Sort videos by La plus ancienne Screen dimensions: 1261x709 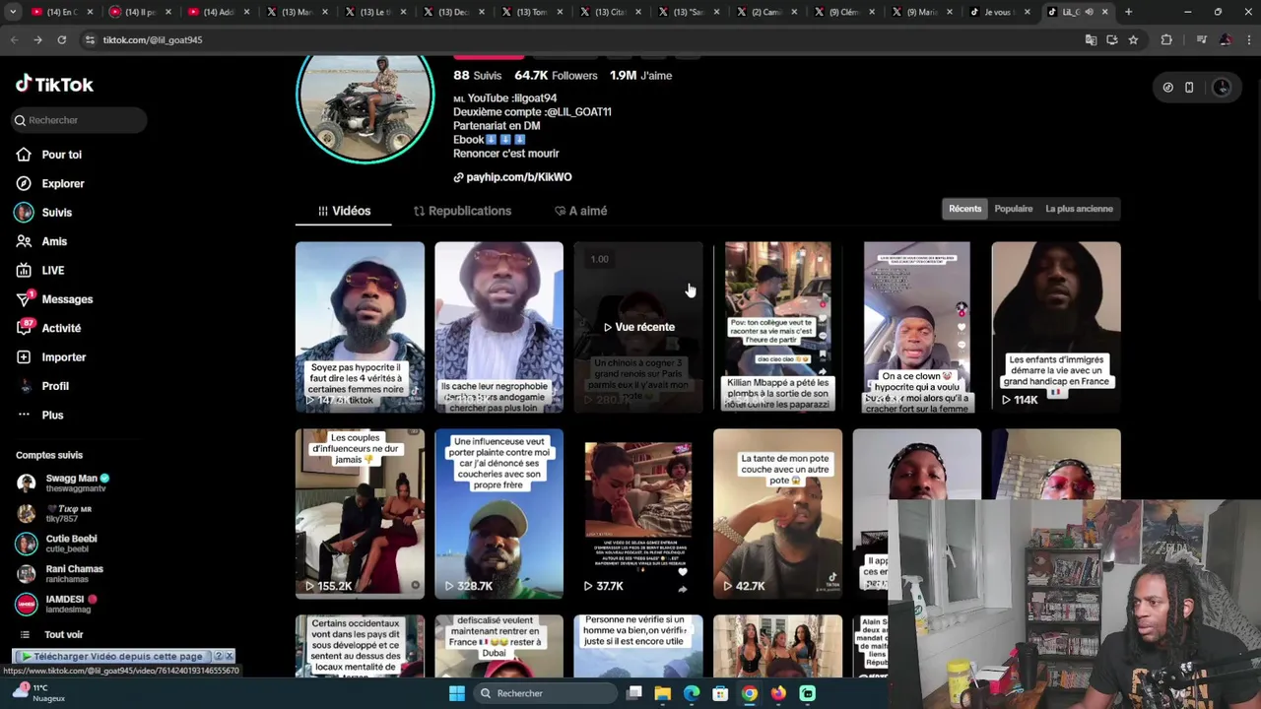(1079, 209)
